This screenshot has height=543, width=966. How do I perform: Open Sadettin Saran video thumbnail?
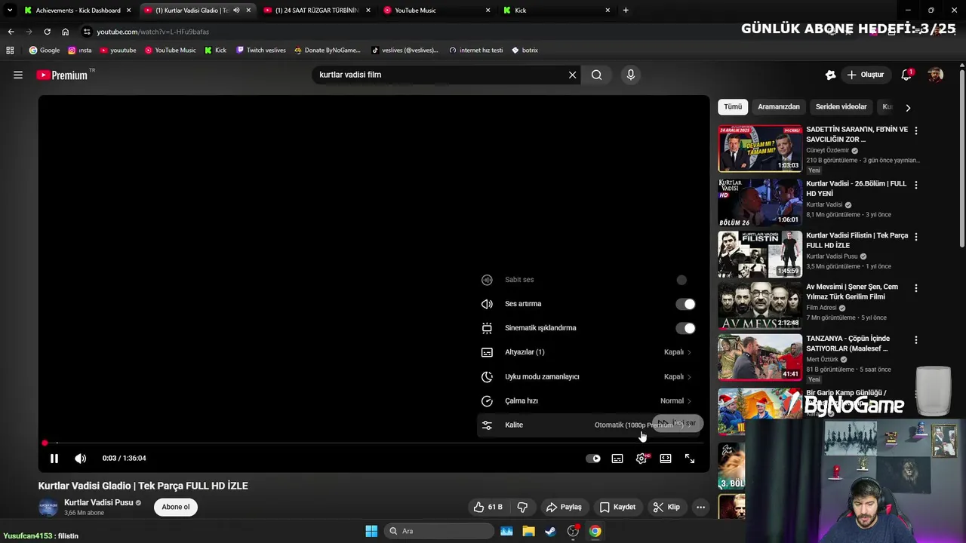point(760,149)
